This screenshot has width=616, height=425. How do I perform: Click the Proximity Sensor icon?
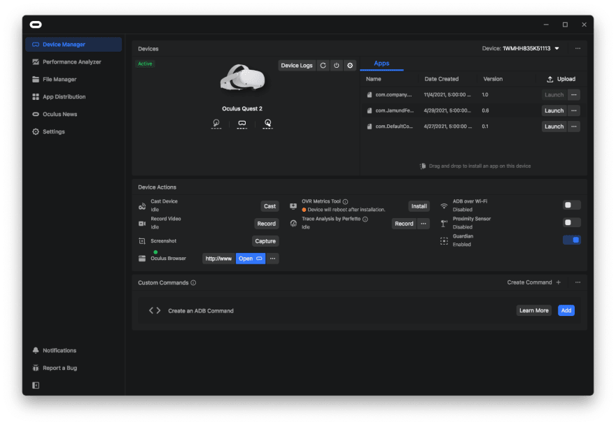pyautogui.click(x=444, y=224)
